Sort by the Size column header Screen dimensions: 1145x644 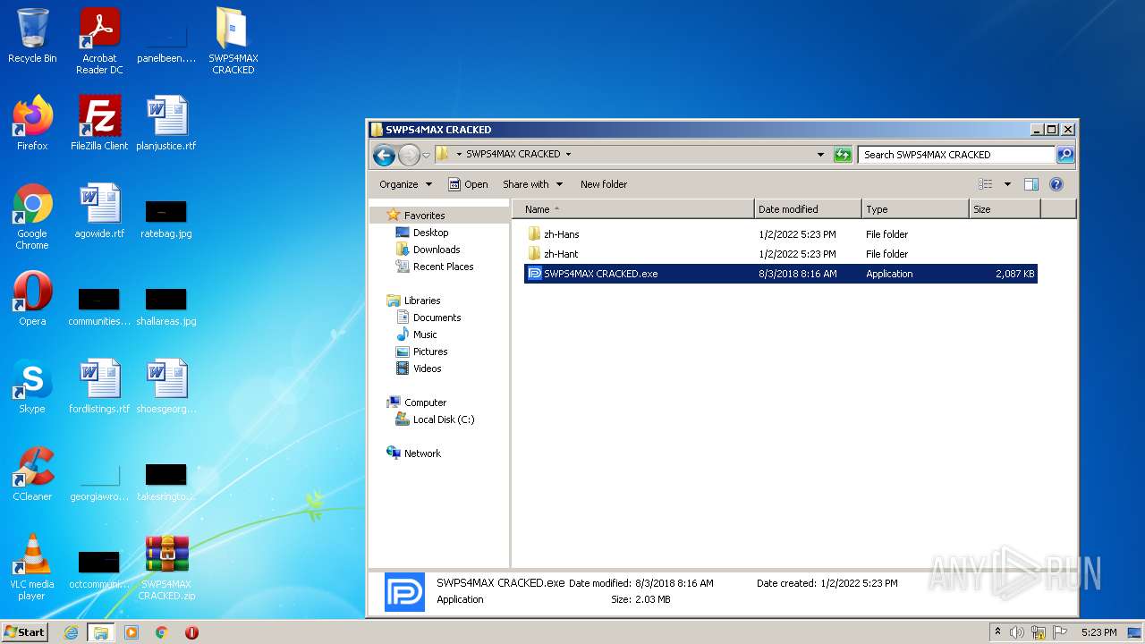pyautogui.click(x=1005, y=209)
